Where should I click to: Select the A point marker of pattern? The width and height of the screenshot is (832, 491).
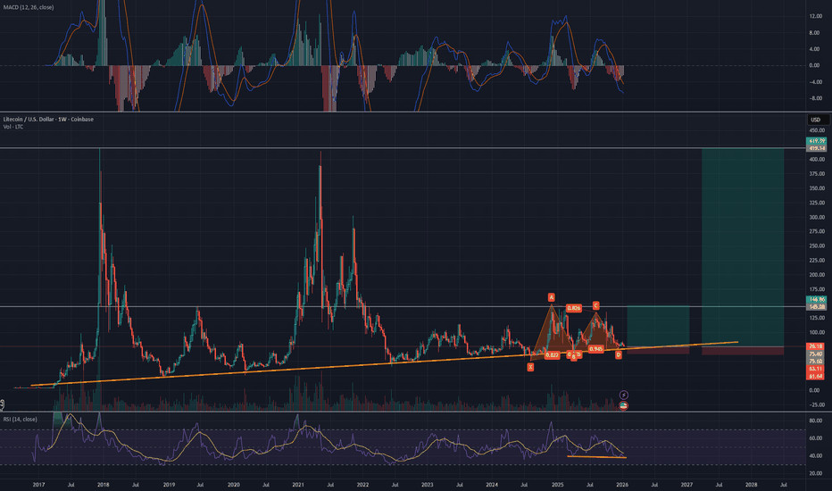pos(552,296)
